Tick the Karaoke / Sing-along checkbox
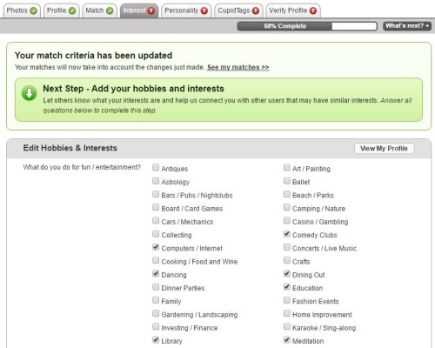This screenshot has width=435, height=348. pos(287,326)
